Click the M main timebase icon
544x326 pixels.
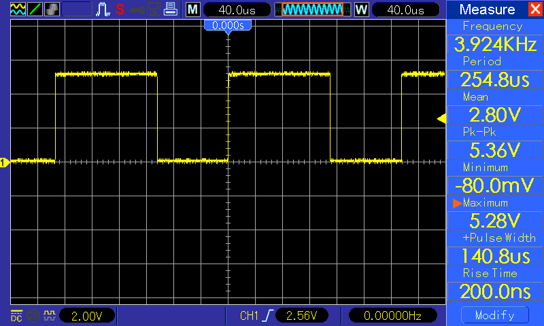point(193,10)
